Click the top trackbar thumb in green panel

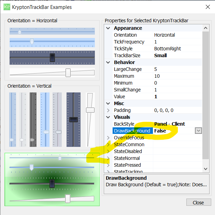(60, 158)
